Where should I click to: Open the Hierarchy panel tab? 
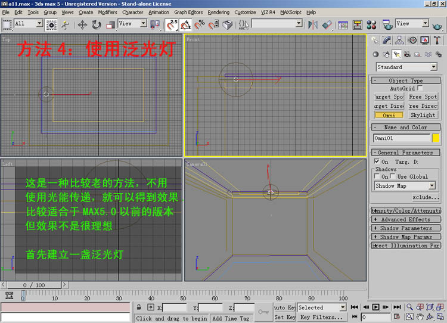tap(399, 41)
